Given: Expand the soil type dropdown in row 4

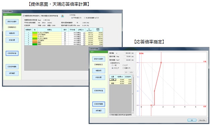Looking at the screenshot, I should click(x=84, y=39).
